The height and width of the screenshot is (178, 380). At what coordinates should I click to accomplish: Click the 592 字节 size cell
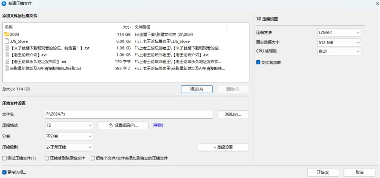[123, 68]
